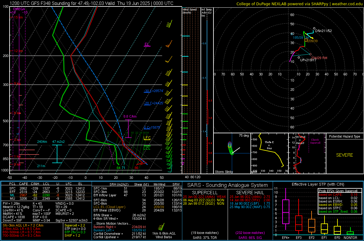Select the EFF parcel row
The height and width of the screenshot is (241, 364).
(47, 192)
